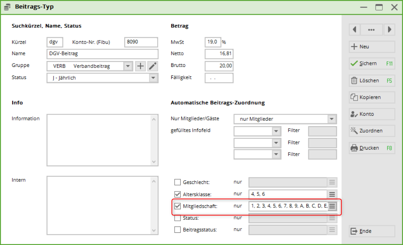
Task: Tick the Beitragsstatus checkbox
Action: [x=177, y=229]
